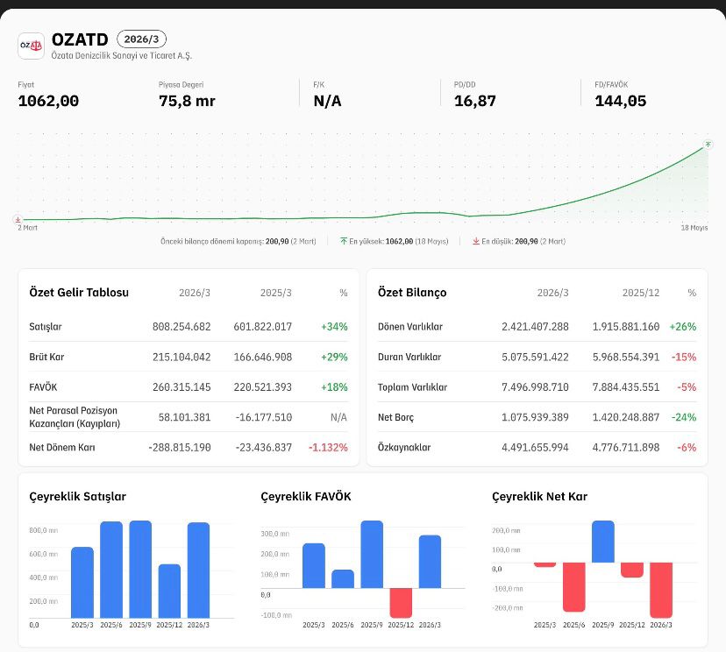
Task: Click the 2025/3 bar in Çeyreklik Net Kar
Action: [x=545, y=564]
